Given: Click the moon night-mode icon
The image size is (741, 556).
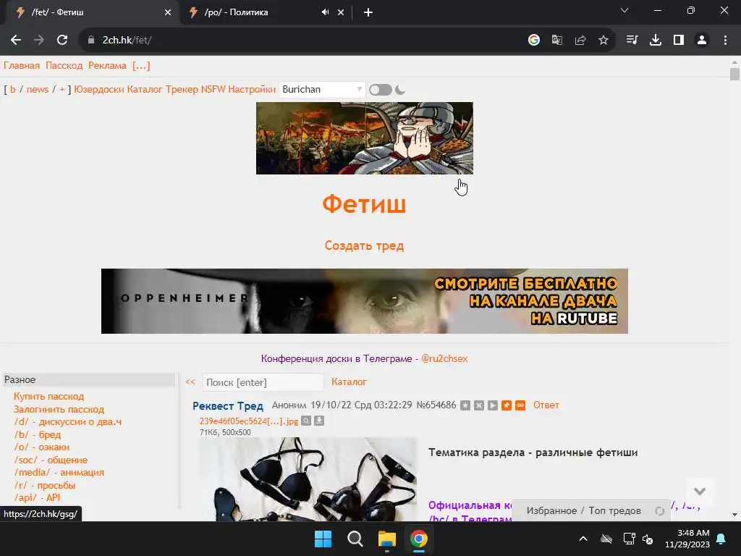Looking at the screenshot, I should tap(400, 89).
